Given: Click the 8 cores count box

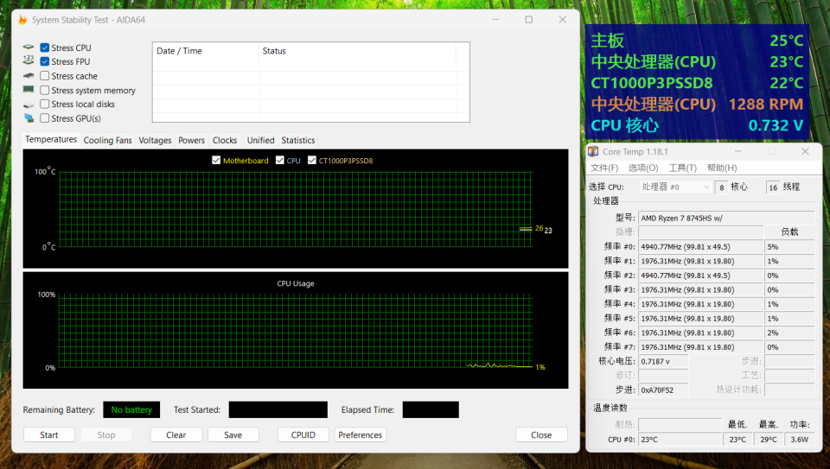Looking at the screenshot, I should [x=721, y=187].
